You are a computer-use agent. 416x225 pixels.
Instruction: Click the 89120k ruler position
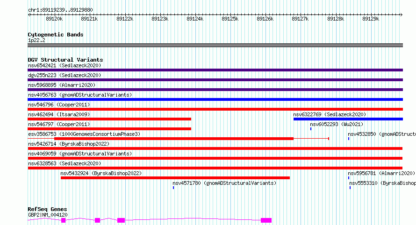point(54,19)
